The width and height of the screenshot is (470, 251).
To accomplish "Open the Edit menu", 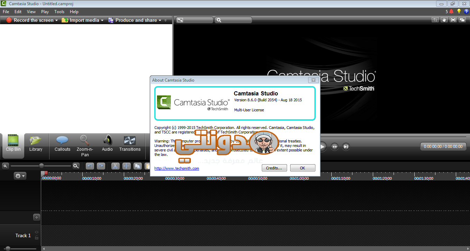I will point(18,12).
